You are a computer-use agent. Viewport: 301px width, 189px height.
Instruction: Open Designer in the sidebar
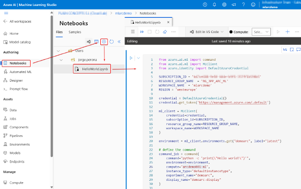13,80
